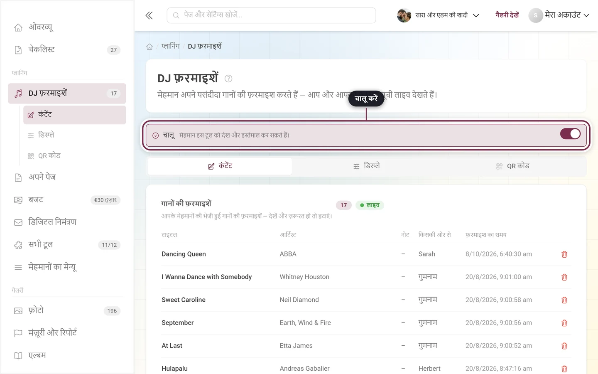Open अपने पेज in the sidebar
Screen dimensions: 598x374
(x=67, y=177)
